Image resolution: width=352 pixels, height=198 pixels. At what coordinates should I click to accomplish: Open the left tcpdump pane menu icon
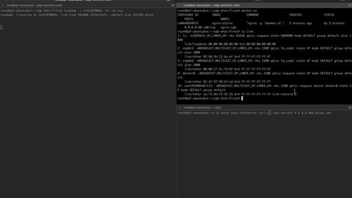pos(173,5)
